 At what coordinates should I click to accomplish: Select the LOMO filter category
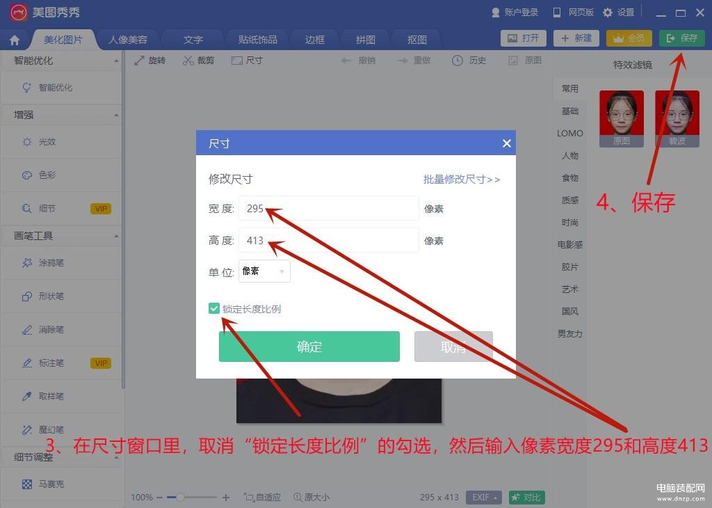(x=570, y=133)
